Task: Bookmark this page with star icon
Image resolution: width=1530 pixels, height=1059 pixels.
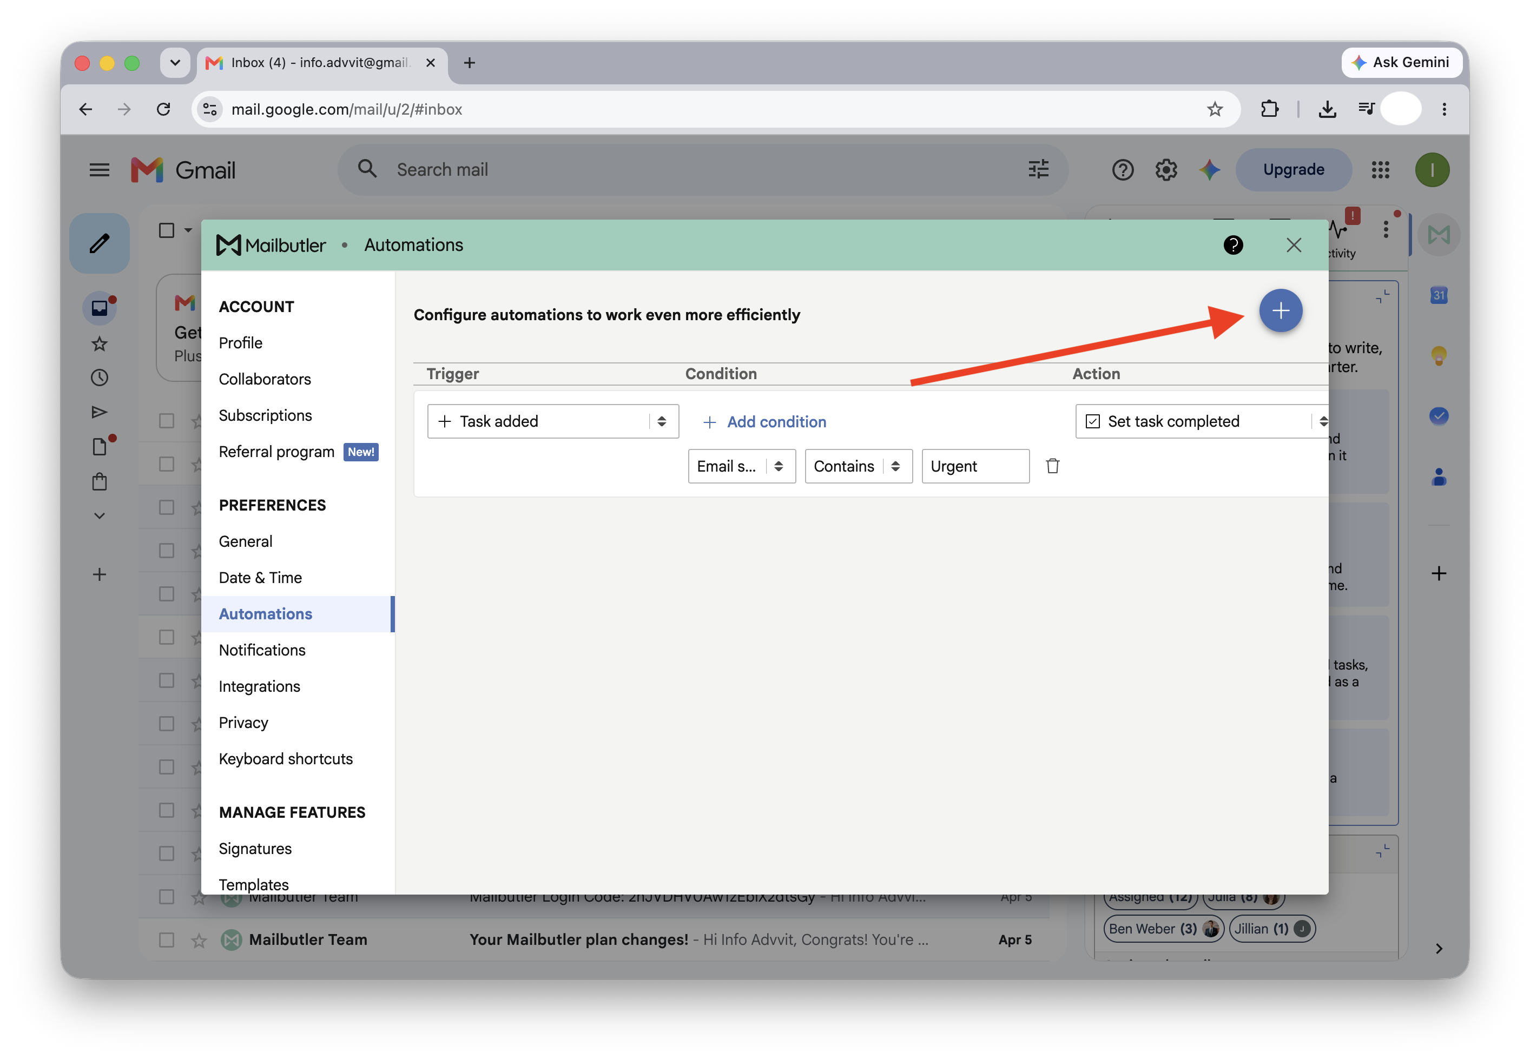Action: point(1214,109)
